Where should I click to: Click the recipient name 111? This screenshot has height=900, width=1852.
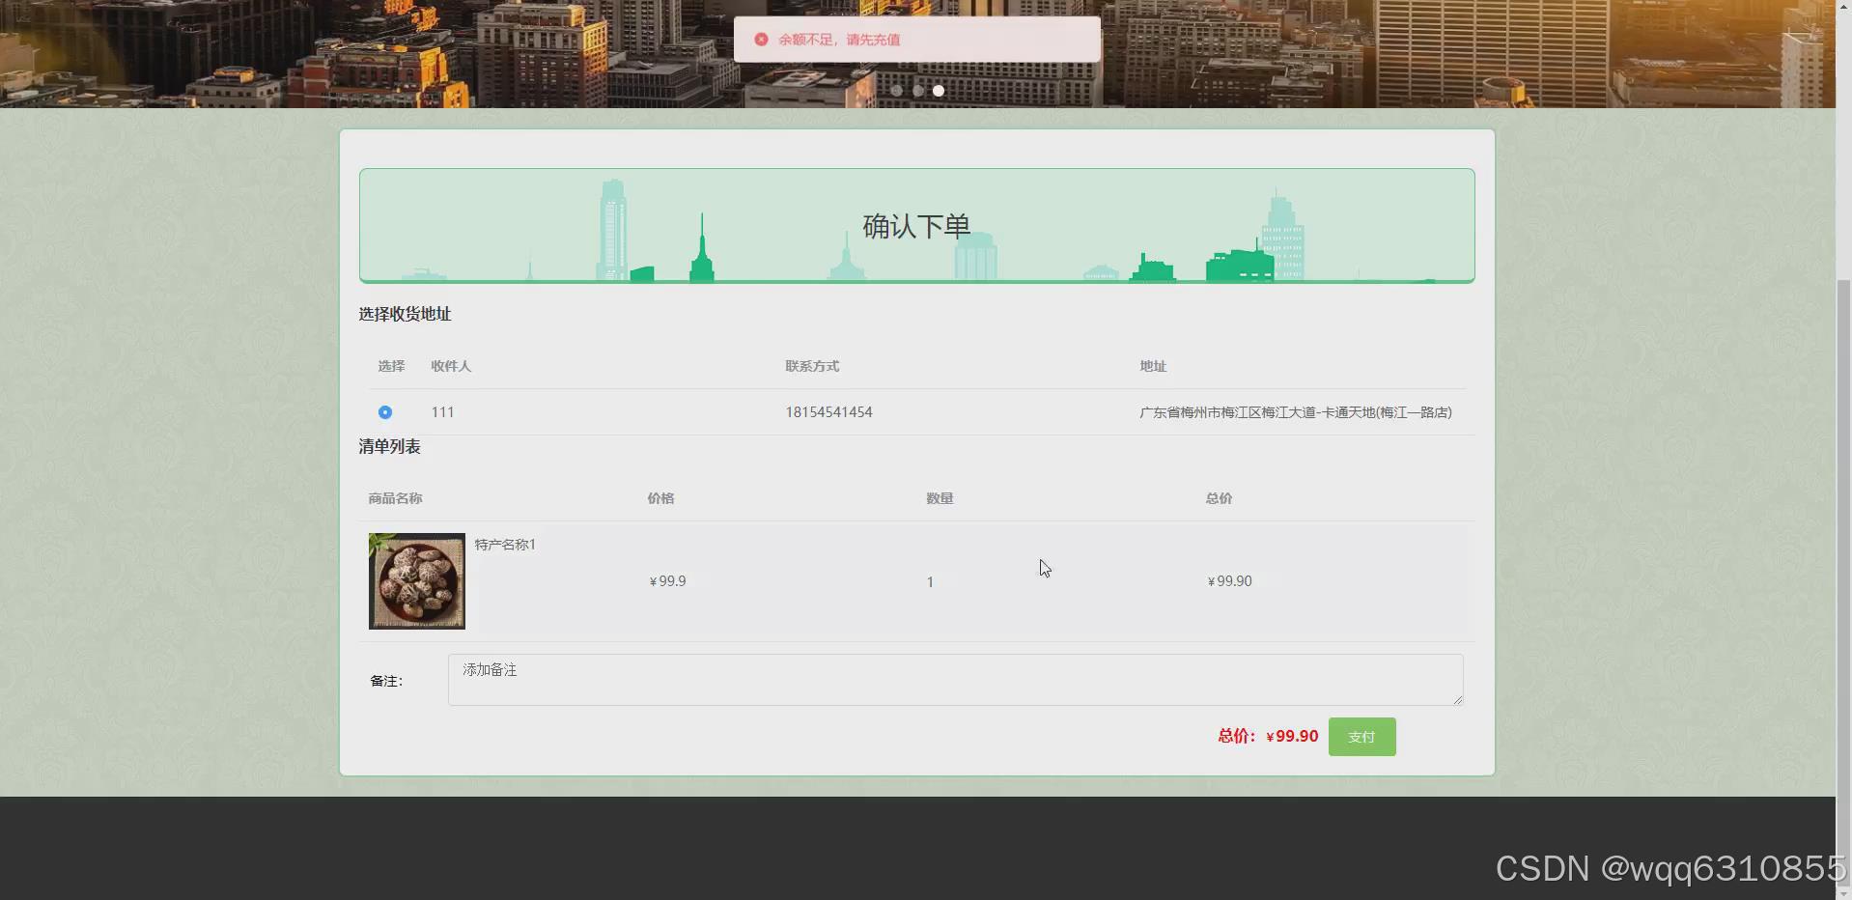click(x=442, y=412)
